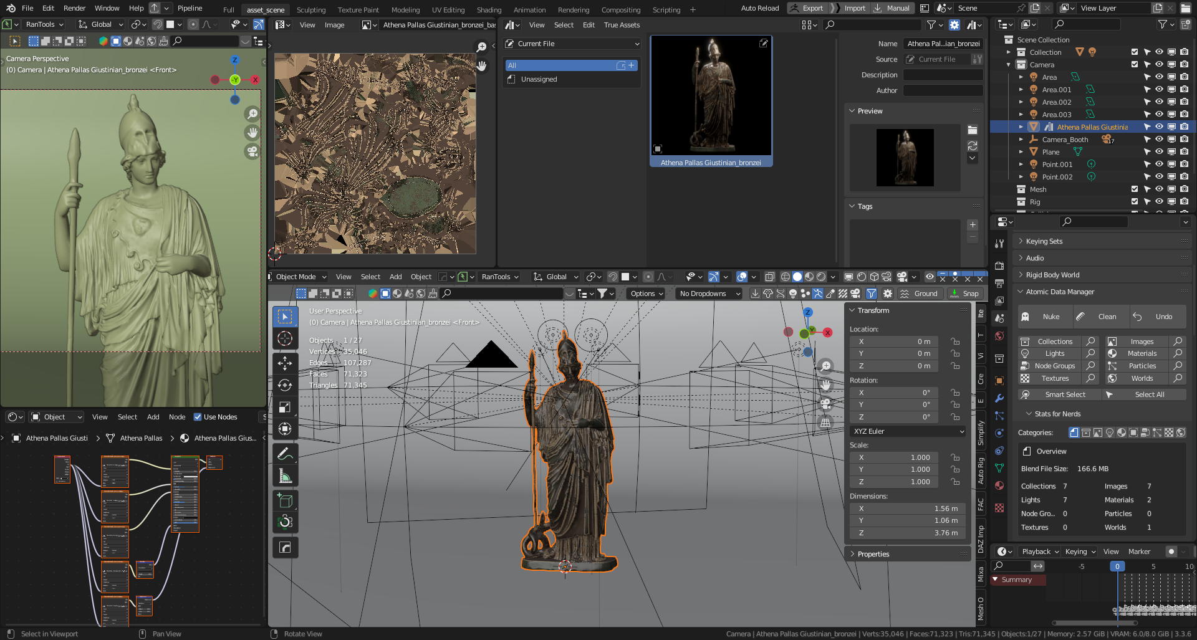
Task: Open the Texture checker properties tab
Action: (999, 508)
